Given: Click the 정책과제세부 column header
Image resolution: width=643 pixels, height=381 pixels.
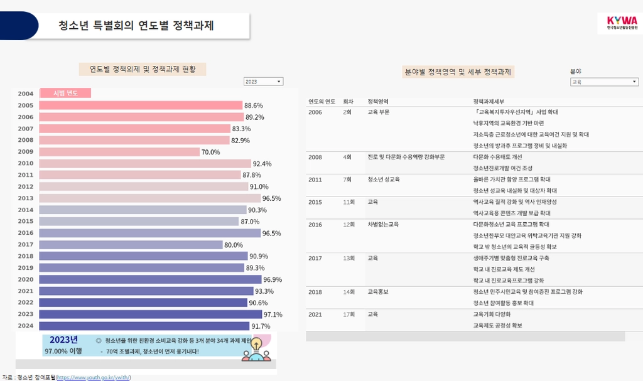Looking at the screenshot, I should [x=489, y=102].
